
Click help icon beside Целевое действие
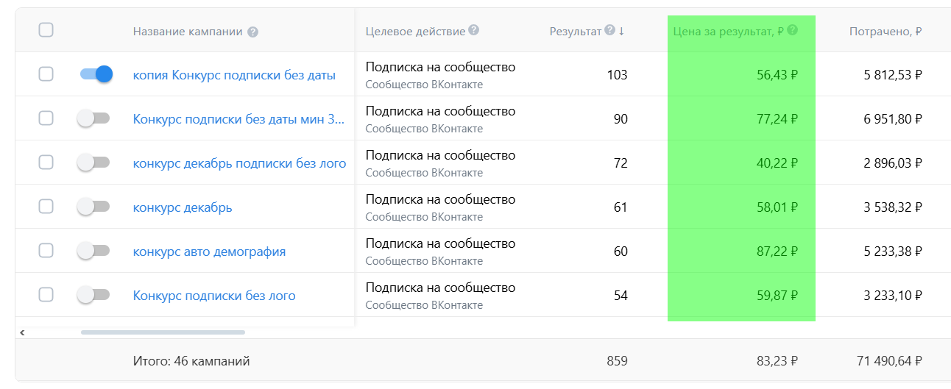pos(473,30)
